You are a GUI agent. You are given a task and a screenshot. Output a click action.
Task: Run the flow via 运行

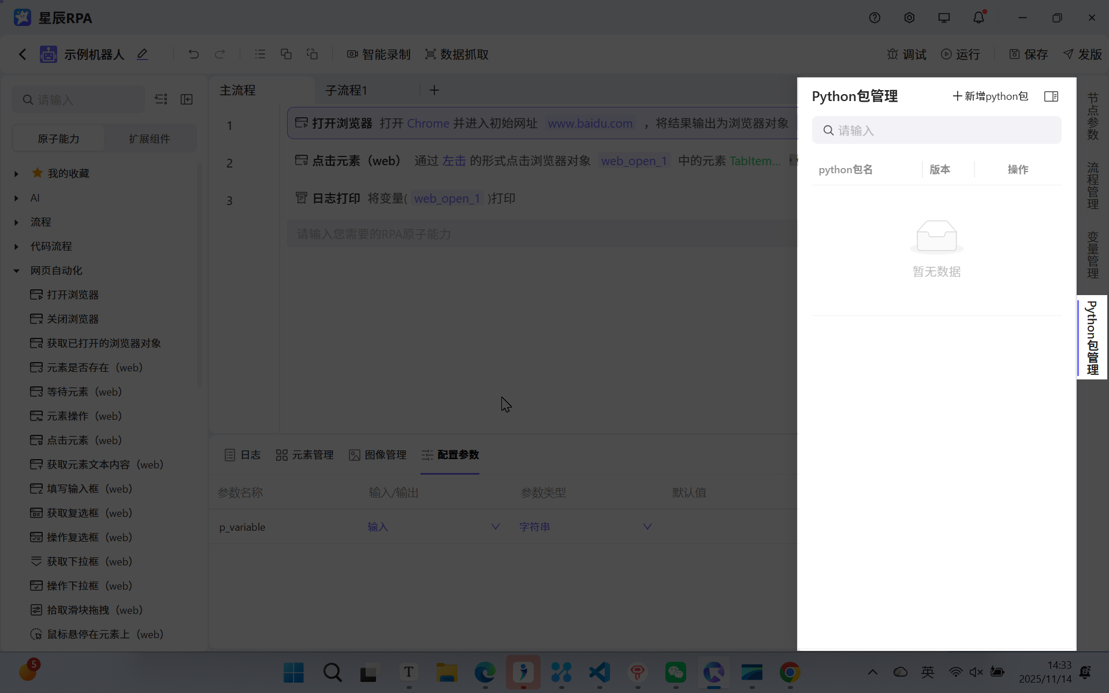pyautogui.click(x=961, y=54)
